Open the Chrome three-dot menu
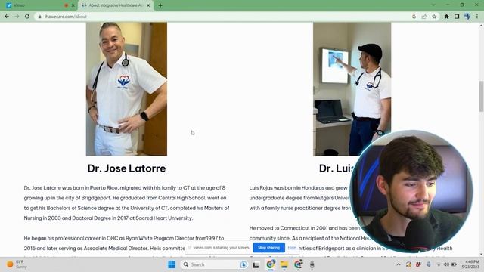Image resolution: width=484 pixels, height=272 pixels. pyautogui.click(x=477, y=17)
